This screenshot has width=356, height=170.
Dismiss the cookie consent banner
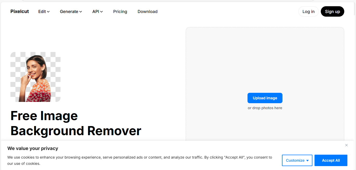[x=346, y=145]
